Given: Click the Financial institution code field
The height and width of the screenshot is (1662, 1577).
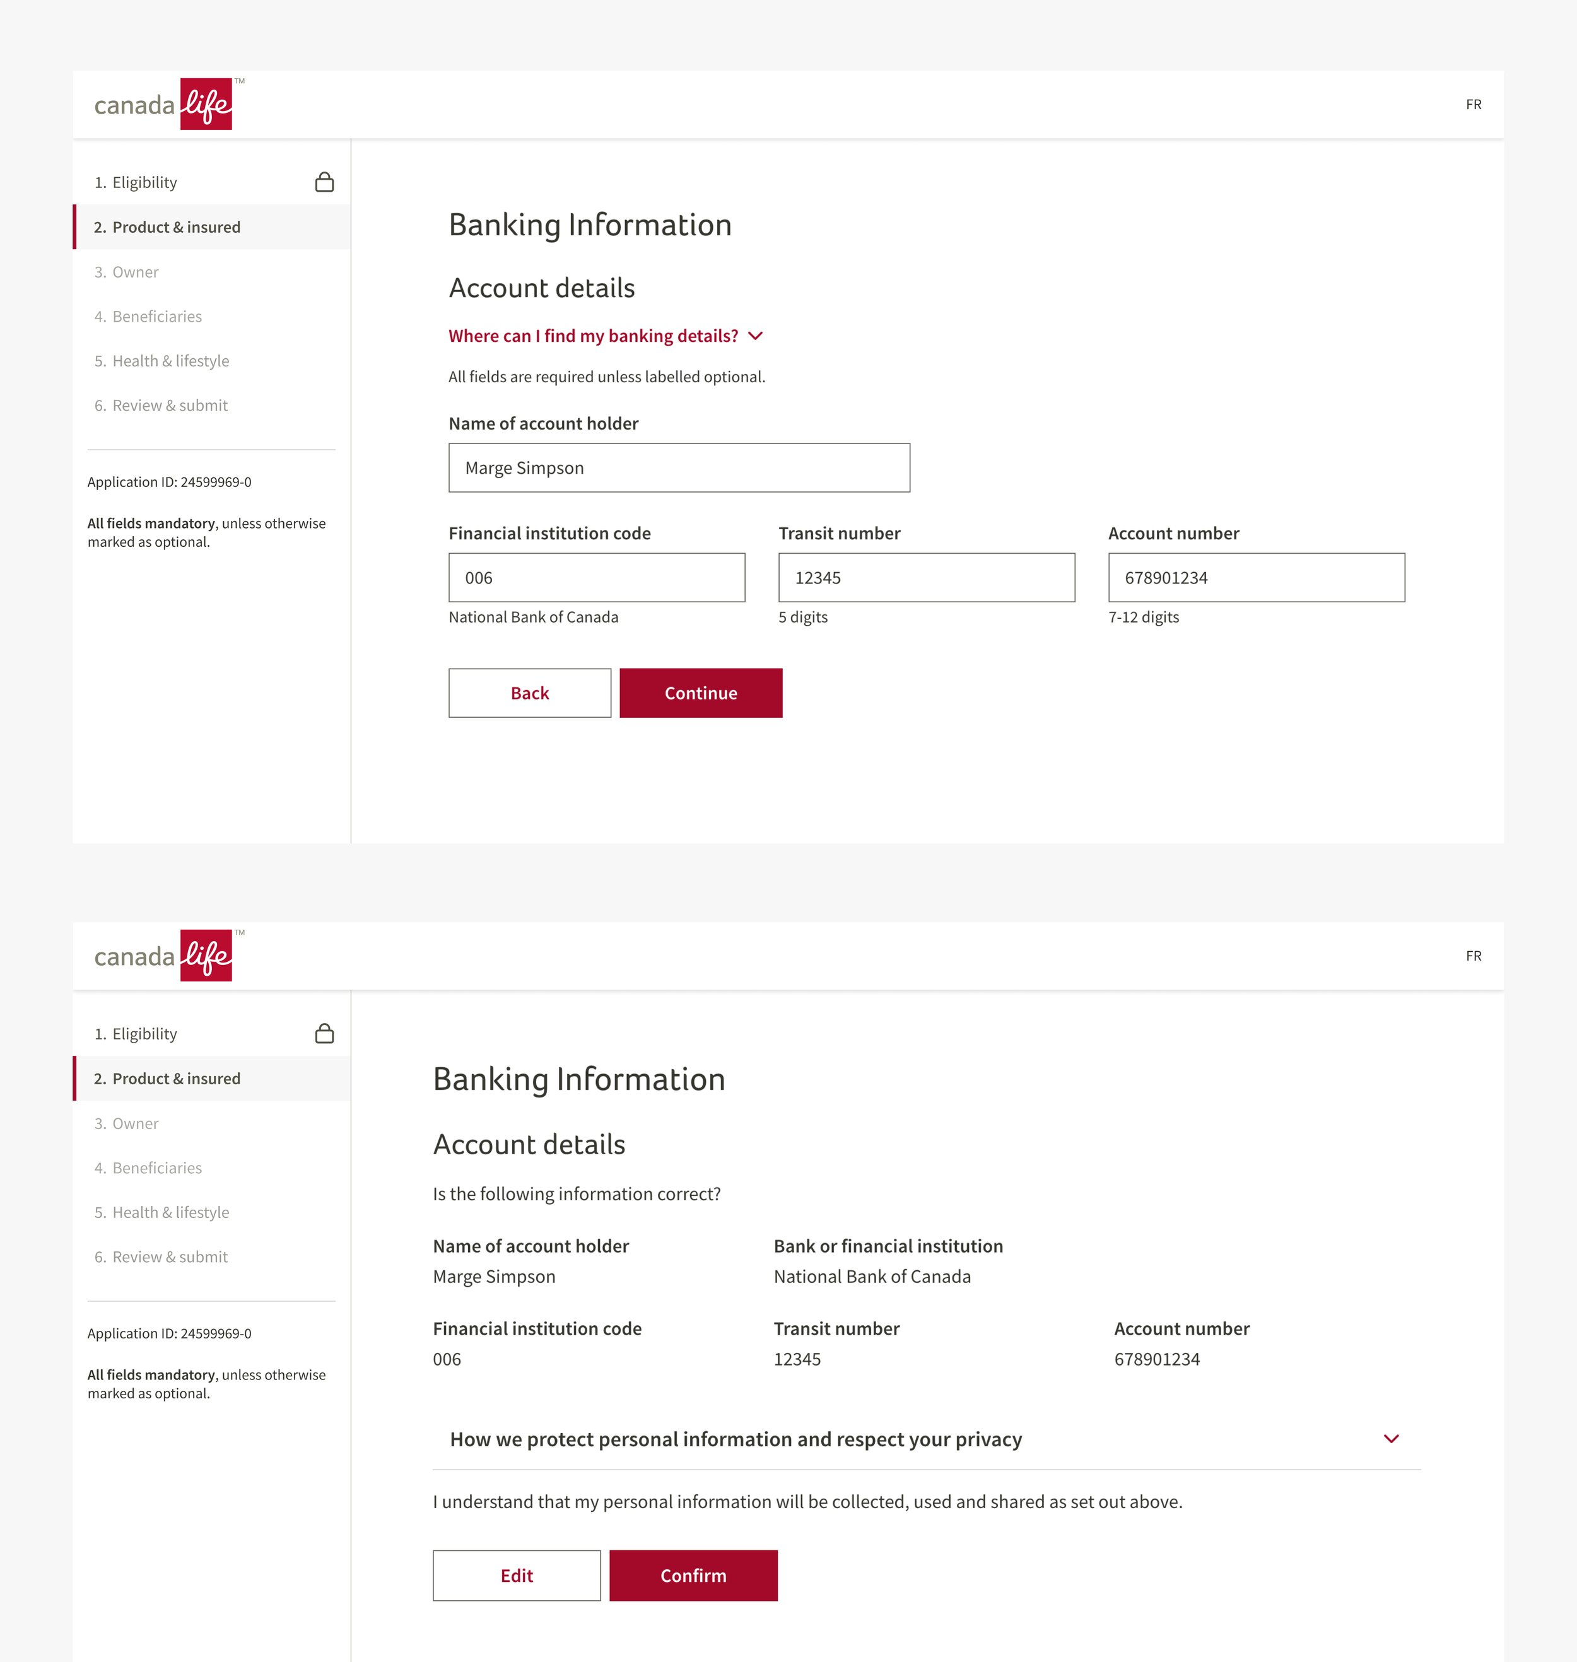Looking at the screenshot, I should (596, 578).
